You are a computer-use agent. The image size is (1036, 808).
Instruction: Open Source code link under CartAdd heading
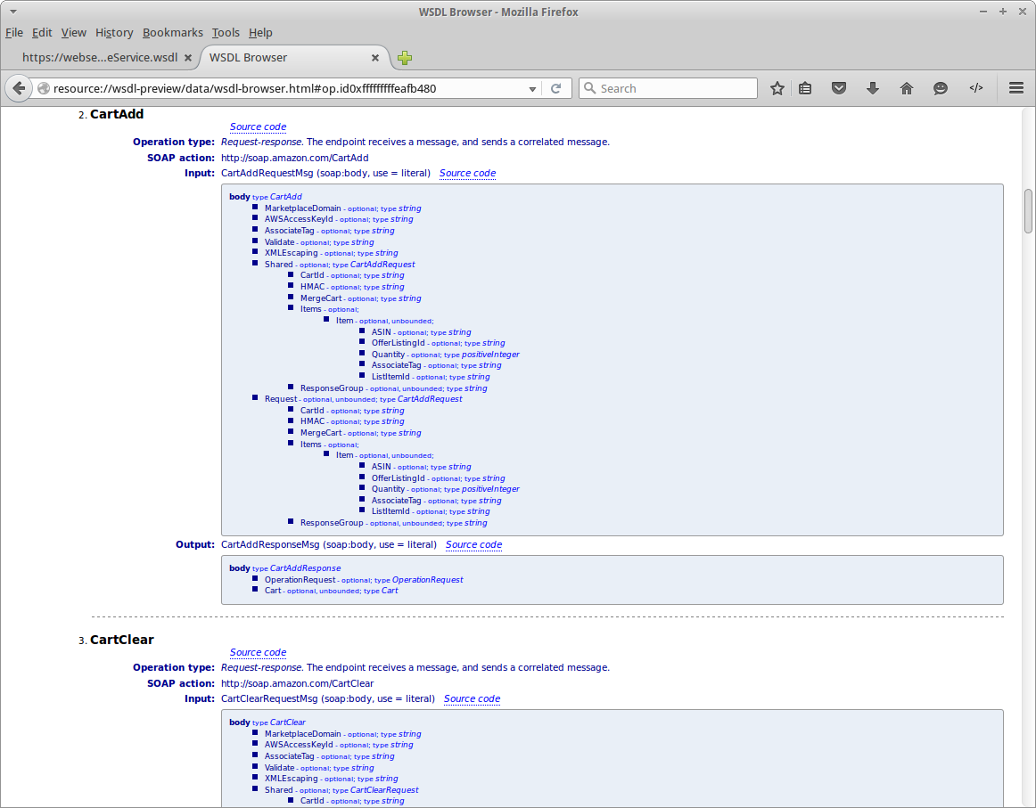point(258,127)
